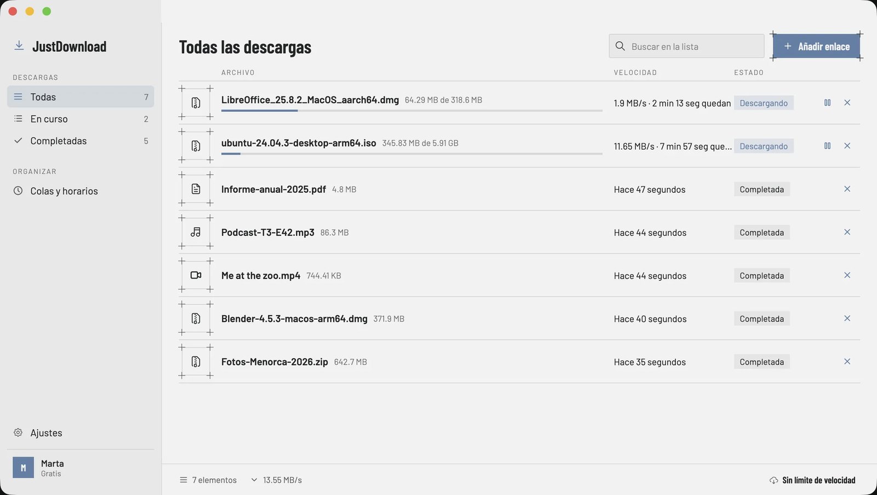The width and height of the screenshot is (877, 495).
Task: Click the Fotos-Menorca zip file icon
Action: [x=196, y=362]
